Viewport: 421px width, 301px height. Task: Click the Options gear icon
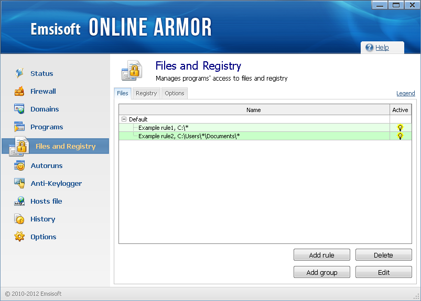point(19,237)
